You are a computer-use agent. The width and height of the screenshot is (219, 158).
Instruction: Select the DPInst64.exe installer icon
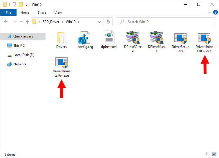click(157, 37)
